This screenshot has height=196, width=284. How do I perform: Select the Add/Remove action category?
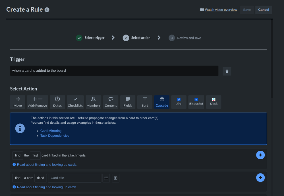[37, 102]
